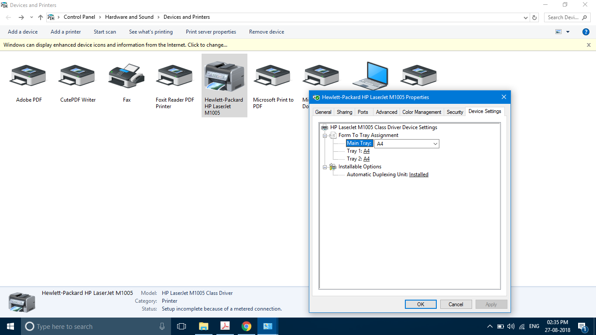This screenshot has height=335, width=596.
Task: Click Start scan in toolbar
Action: point(105,32)
